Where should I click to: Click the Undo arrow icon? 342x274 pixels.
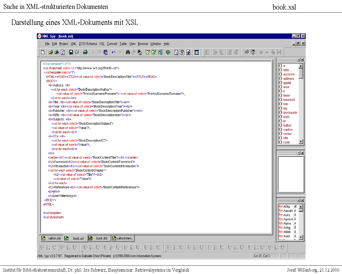[114, 52]
